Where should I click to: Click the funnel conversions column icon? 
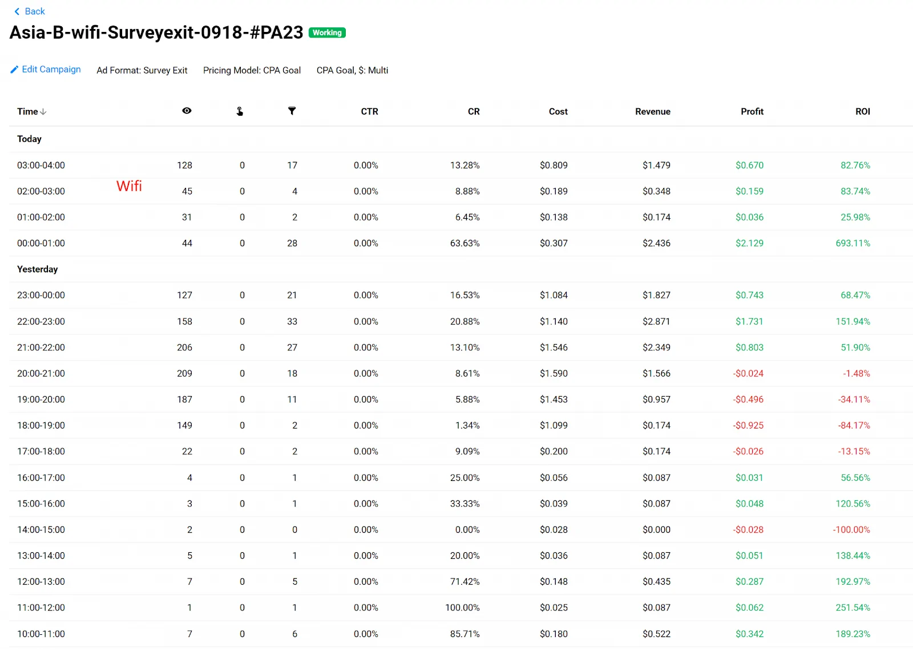(292, 111)
